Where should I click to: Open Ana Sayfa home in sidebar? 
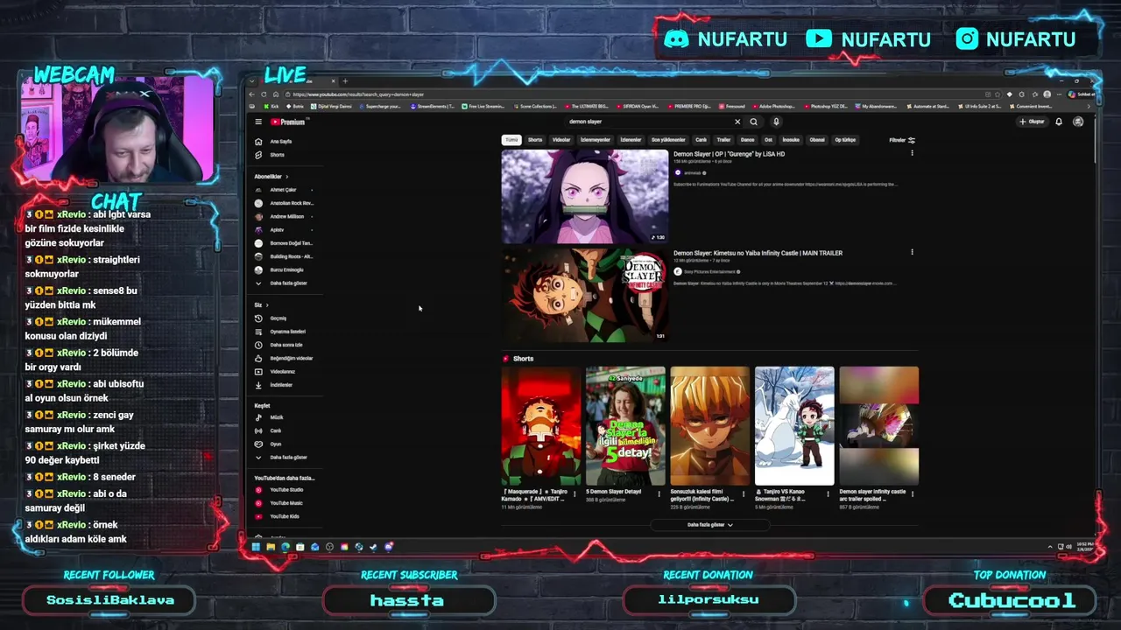(x=275, y=142)
